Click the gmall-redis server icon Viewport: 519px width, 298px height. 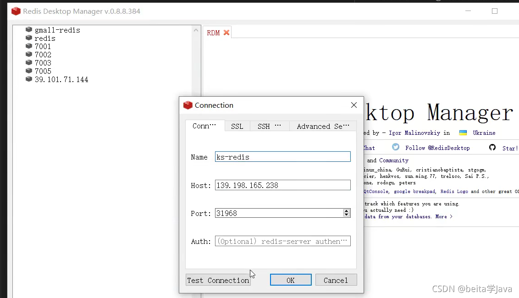29,29
